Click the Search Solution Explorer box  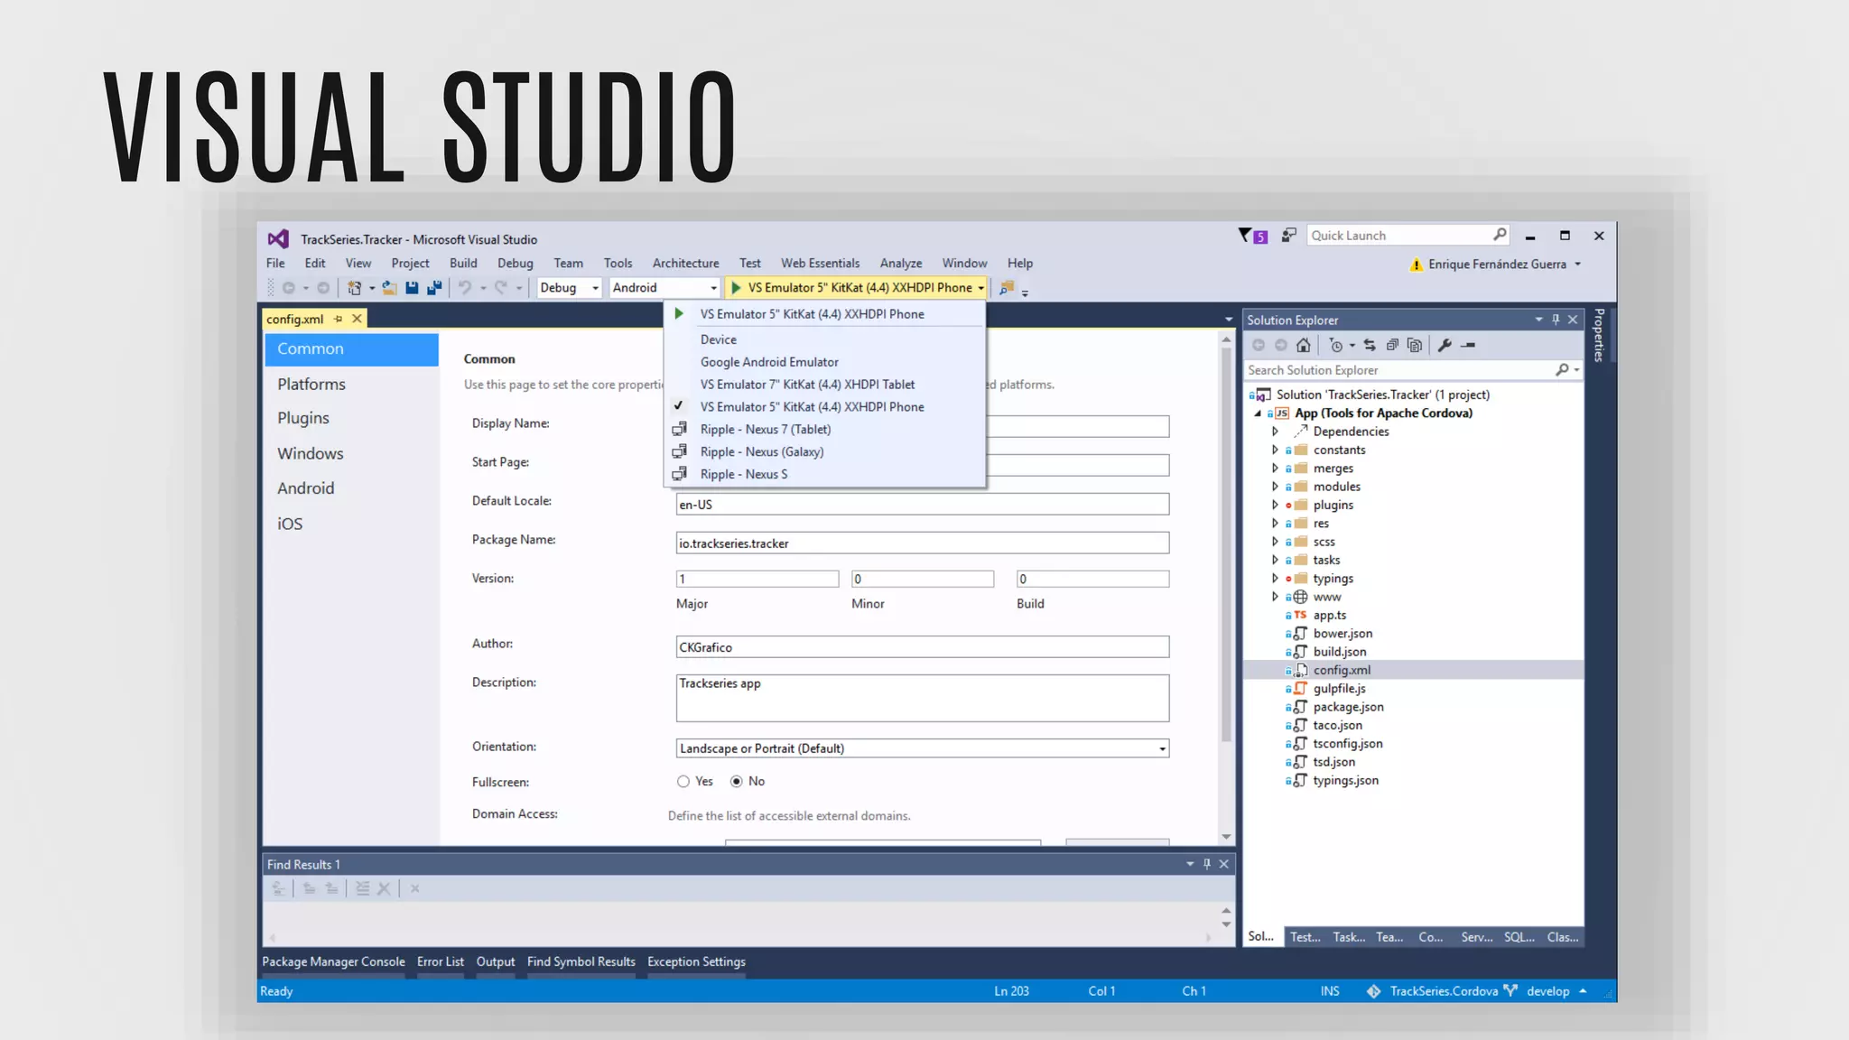click(1398, 370)
